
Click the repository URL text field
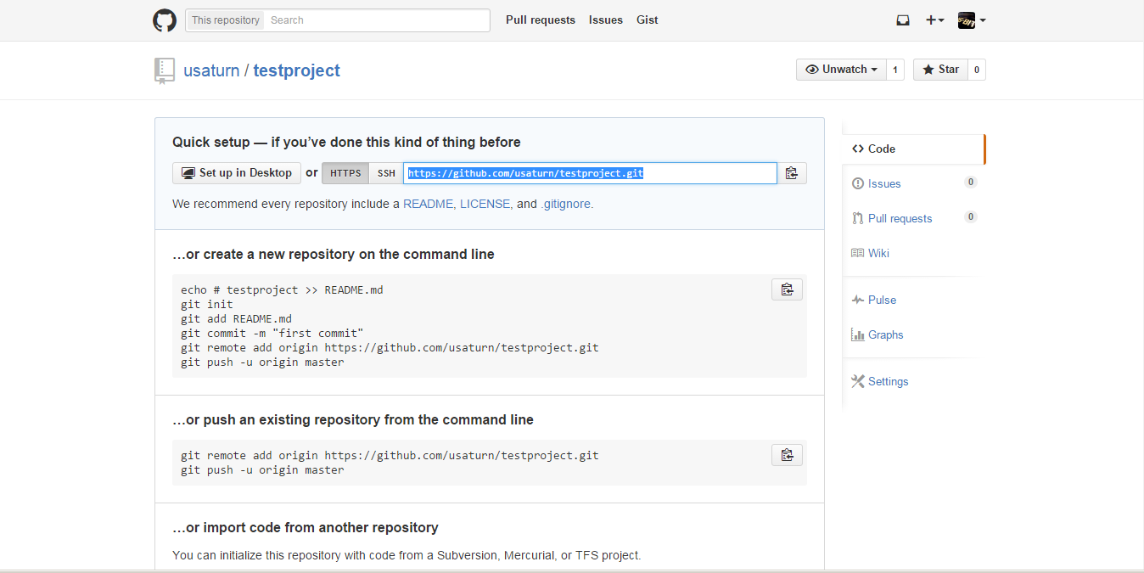(x=590, y=173)
